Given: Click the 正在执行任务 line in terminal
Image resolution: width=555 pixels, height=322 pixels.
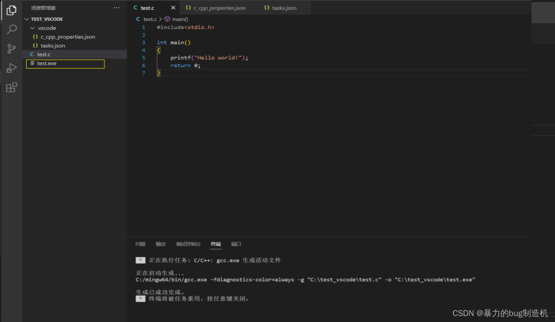Looking at the screenshot, I should pyautogui.click(x=215, y=260).
